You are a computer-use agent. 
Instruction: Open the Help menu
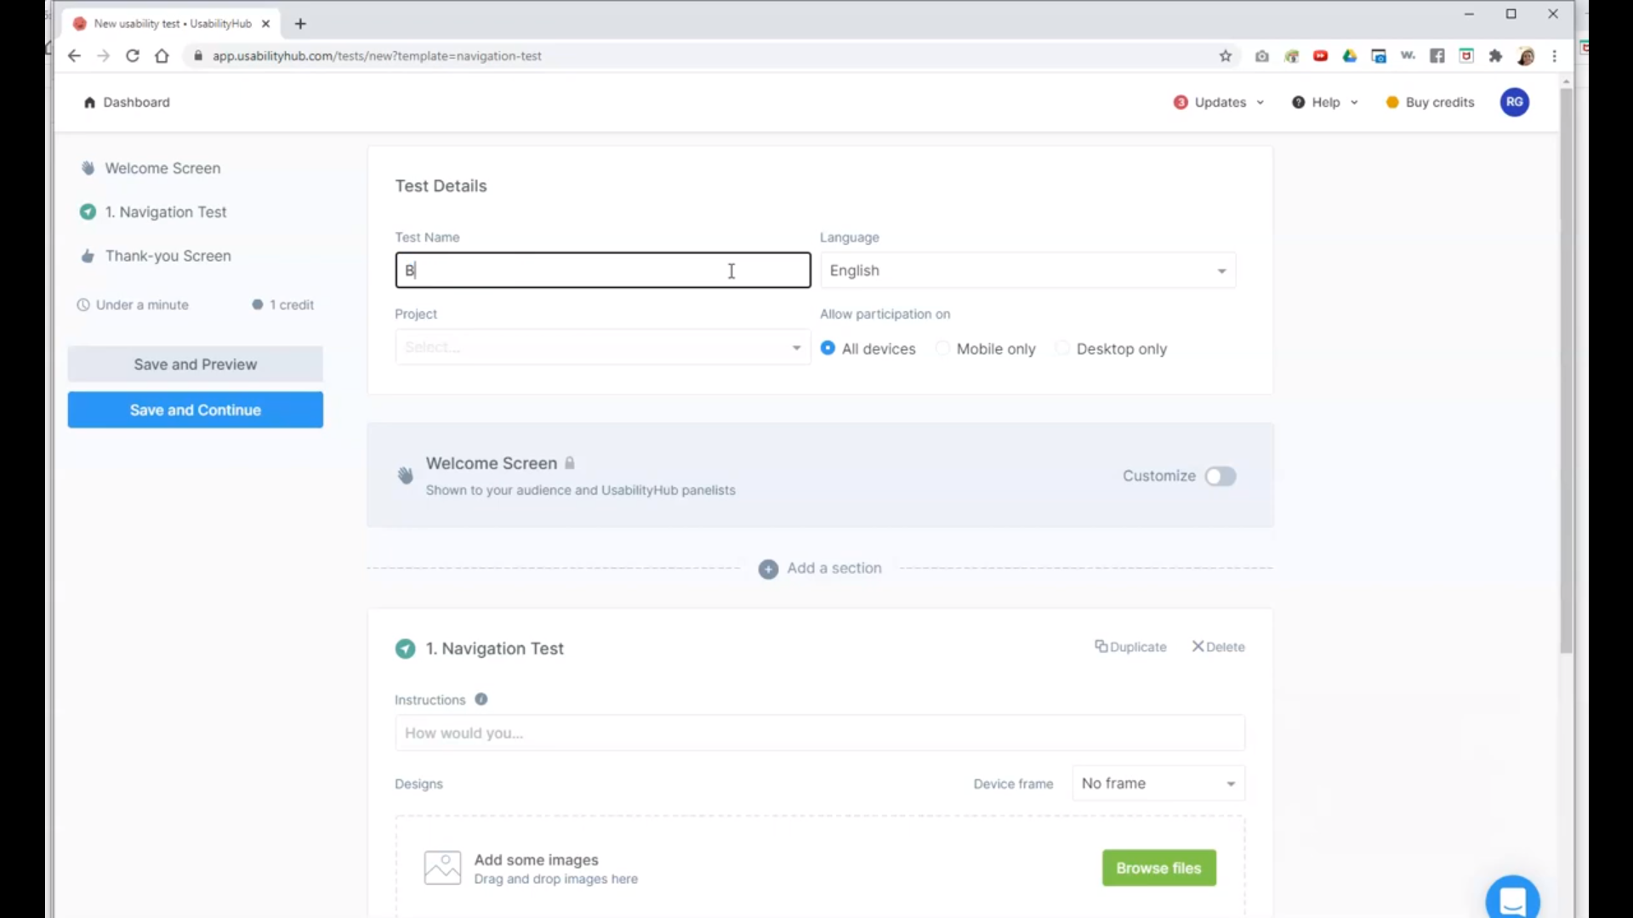click(x=1325, y=103)
